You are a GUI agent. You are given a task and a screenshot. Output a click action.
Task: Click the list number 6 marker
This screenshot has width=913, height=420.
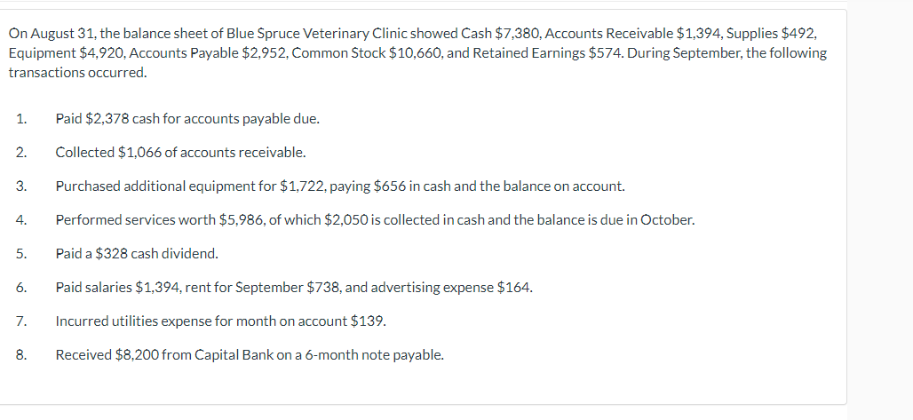coord(21,288)
